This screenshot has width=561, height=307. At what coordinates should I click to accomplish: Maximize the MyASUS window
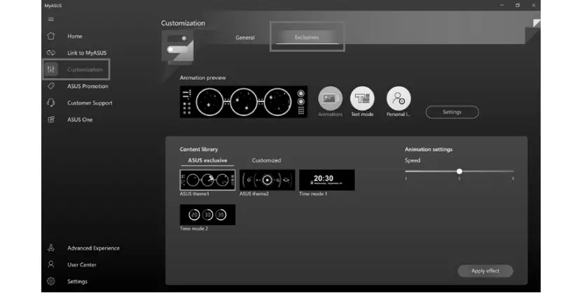pyautogui.click(x=518, y=6)
